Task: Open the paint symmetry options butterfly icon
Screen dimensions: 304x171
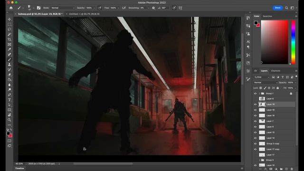Action: pyautogui.click(x=180, y=8)
